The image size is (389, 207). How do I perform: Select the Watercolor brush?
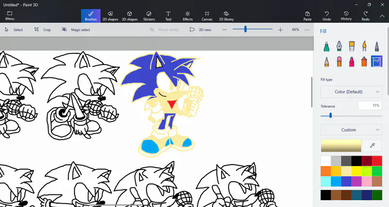pyautogui.click(x=364, y=46)
